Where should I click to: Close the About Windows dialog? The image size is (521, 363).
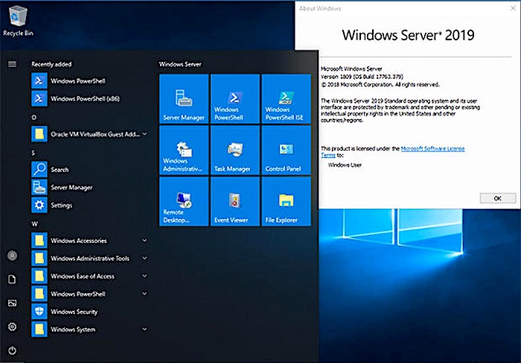pos(513,8)
